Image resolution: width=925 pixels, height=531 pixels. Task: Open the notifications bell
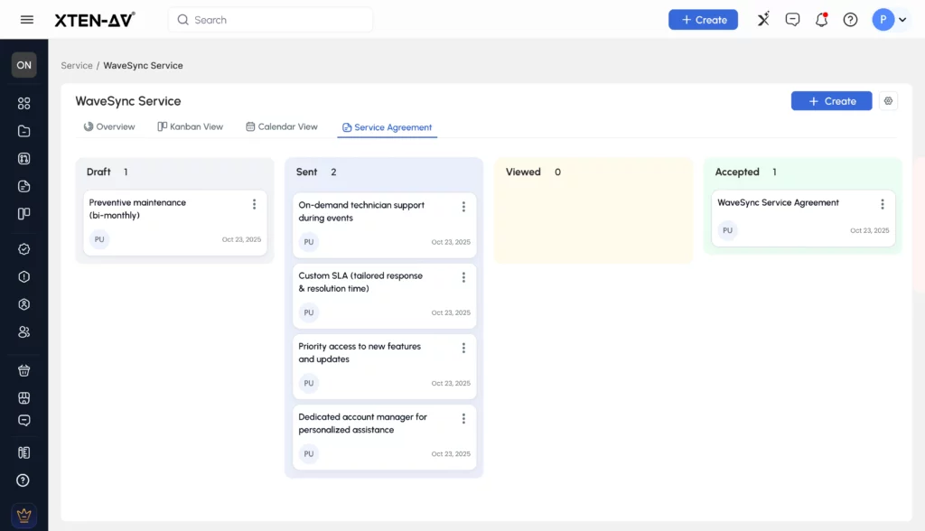[x=821, y=20]
